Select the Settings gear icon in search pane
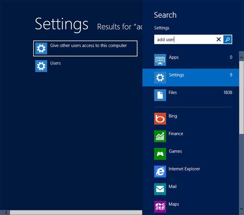 160,77
